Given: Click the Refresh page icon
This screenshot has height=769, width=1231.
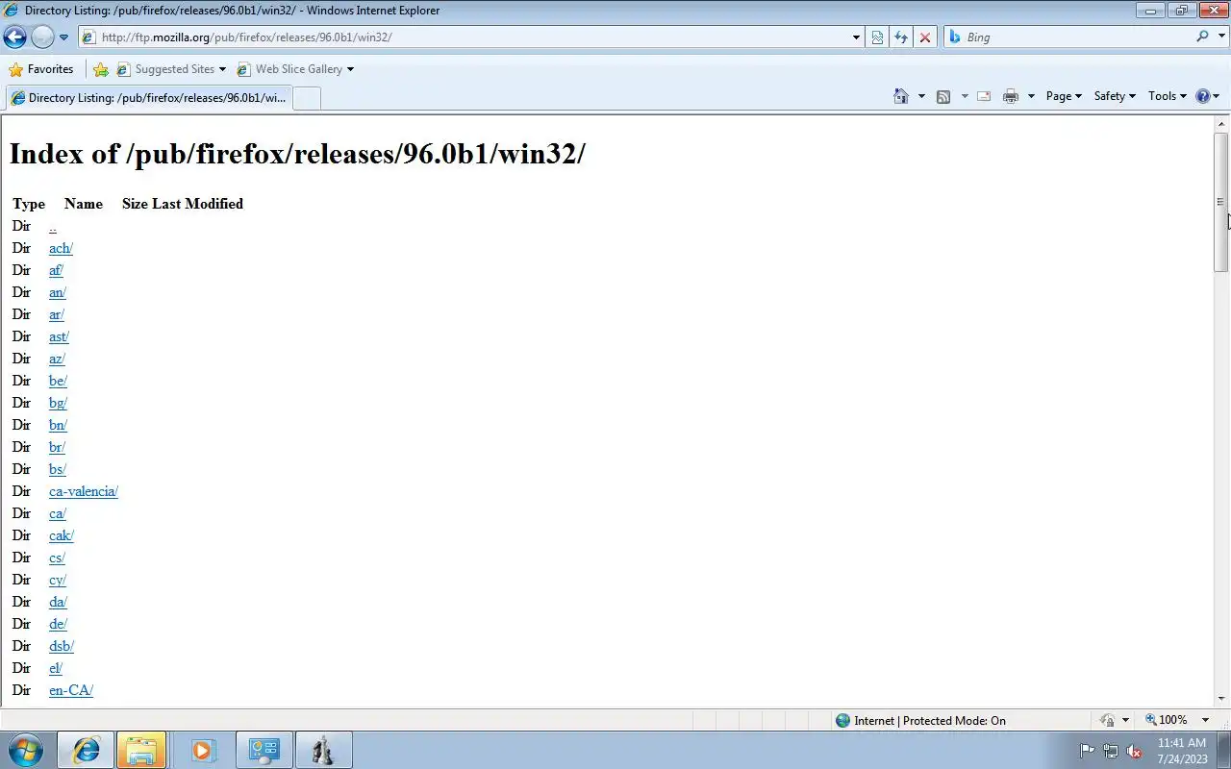Looking at the screenshot, I should tap(901, 37).
